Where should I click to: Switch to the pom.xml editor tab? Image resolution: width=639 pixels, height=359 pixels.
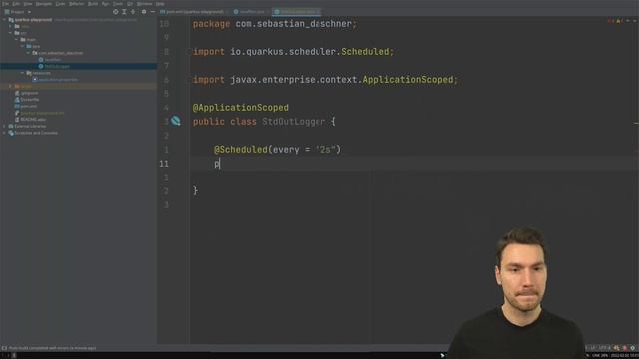(193, 12)
